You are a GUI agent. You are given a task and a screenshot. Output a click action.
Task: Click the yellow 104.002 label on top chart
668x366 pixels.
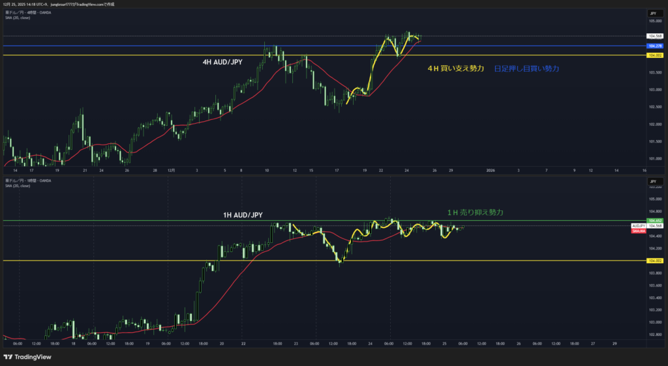[654, 55]
